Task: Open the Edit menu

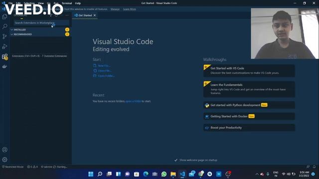Action: (18, 3)
